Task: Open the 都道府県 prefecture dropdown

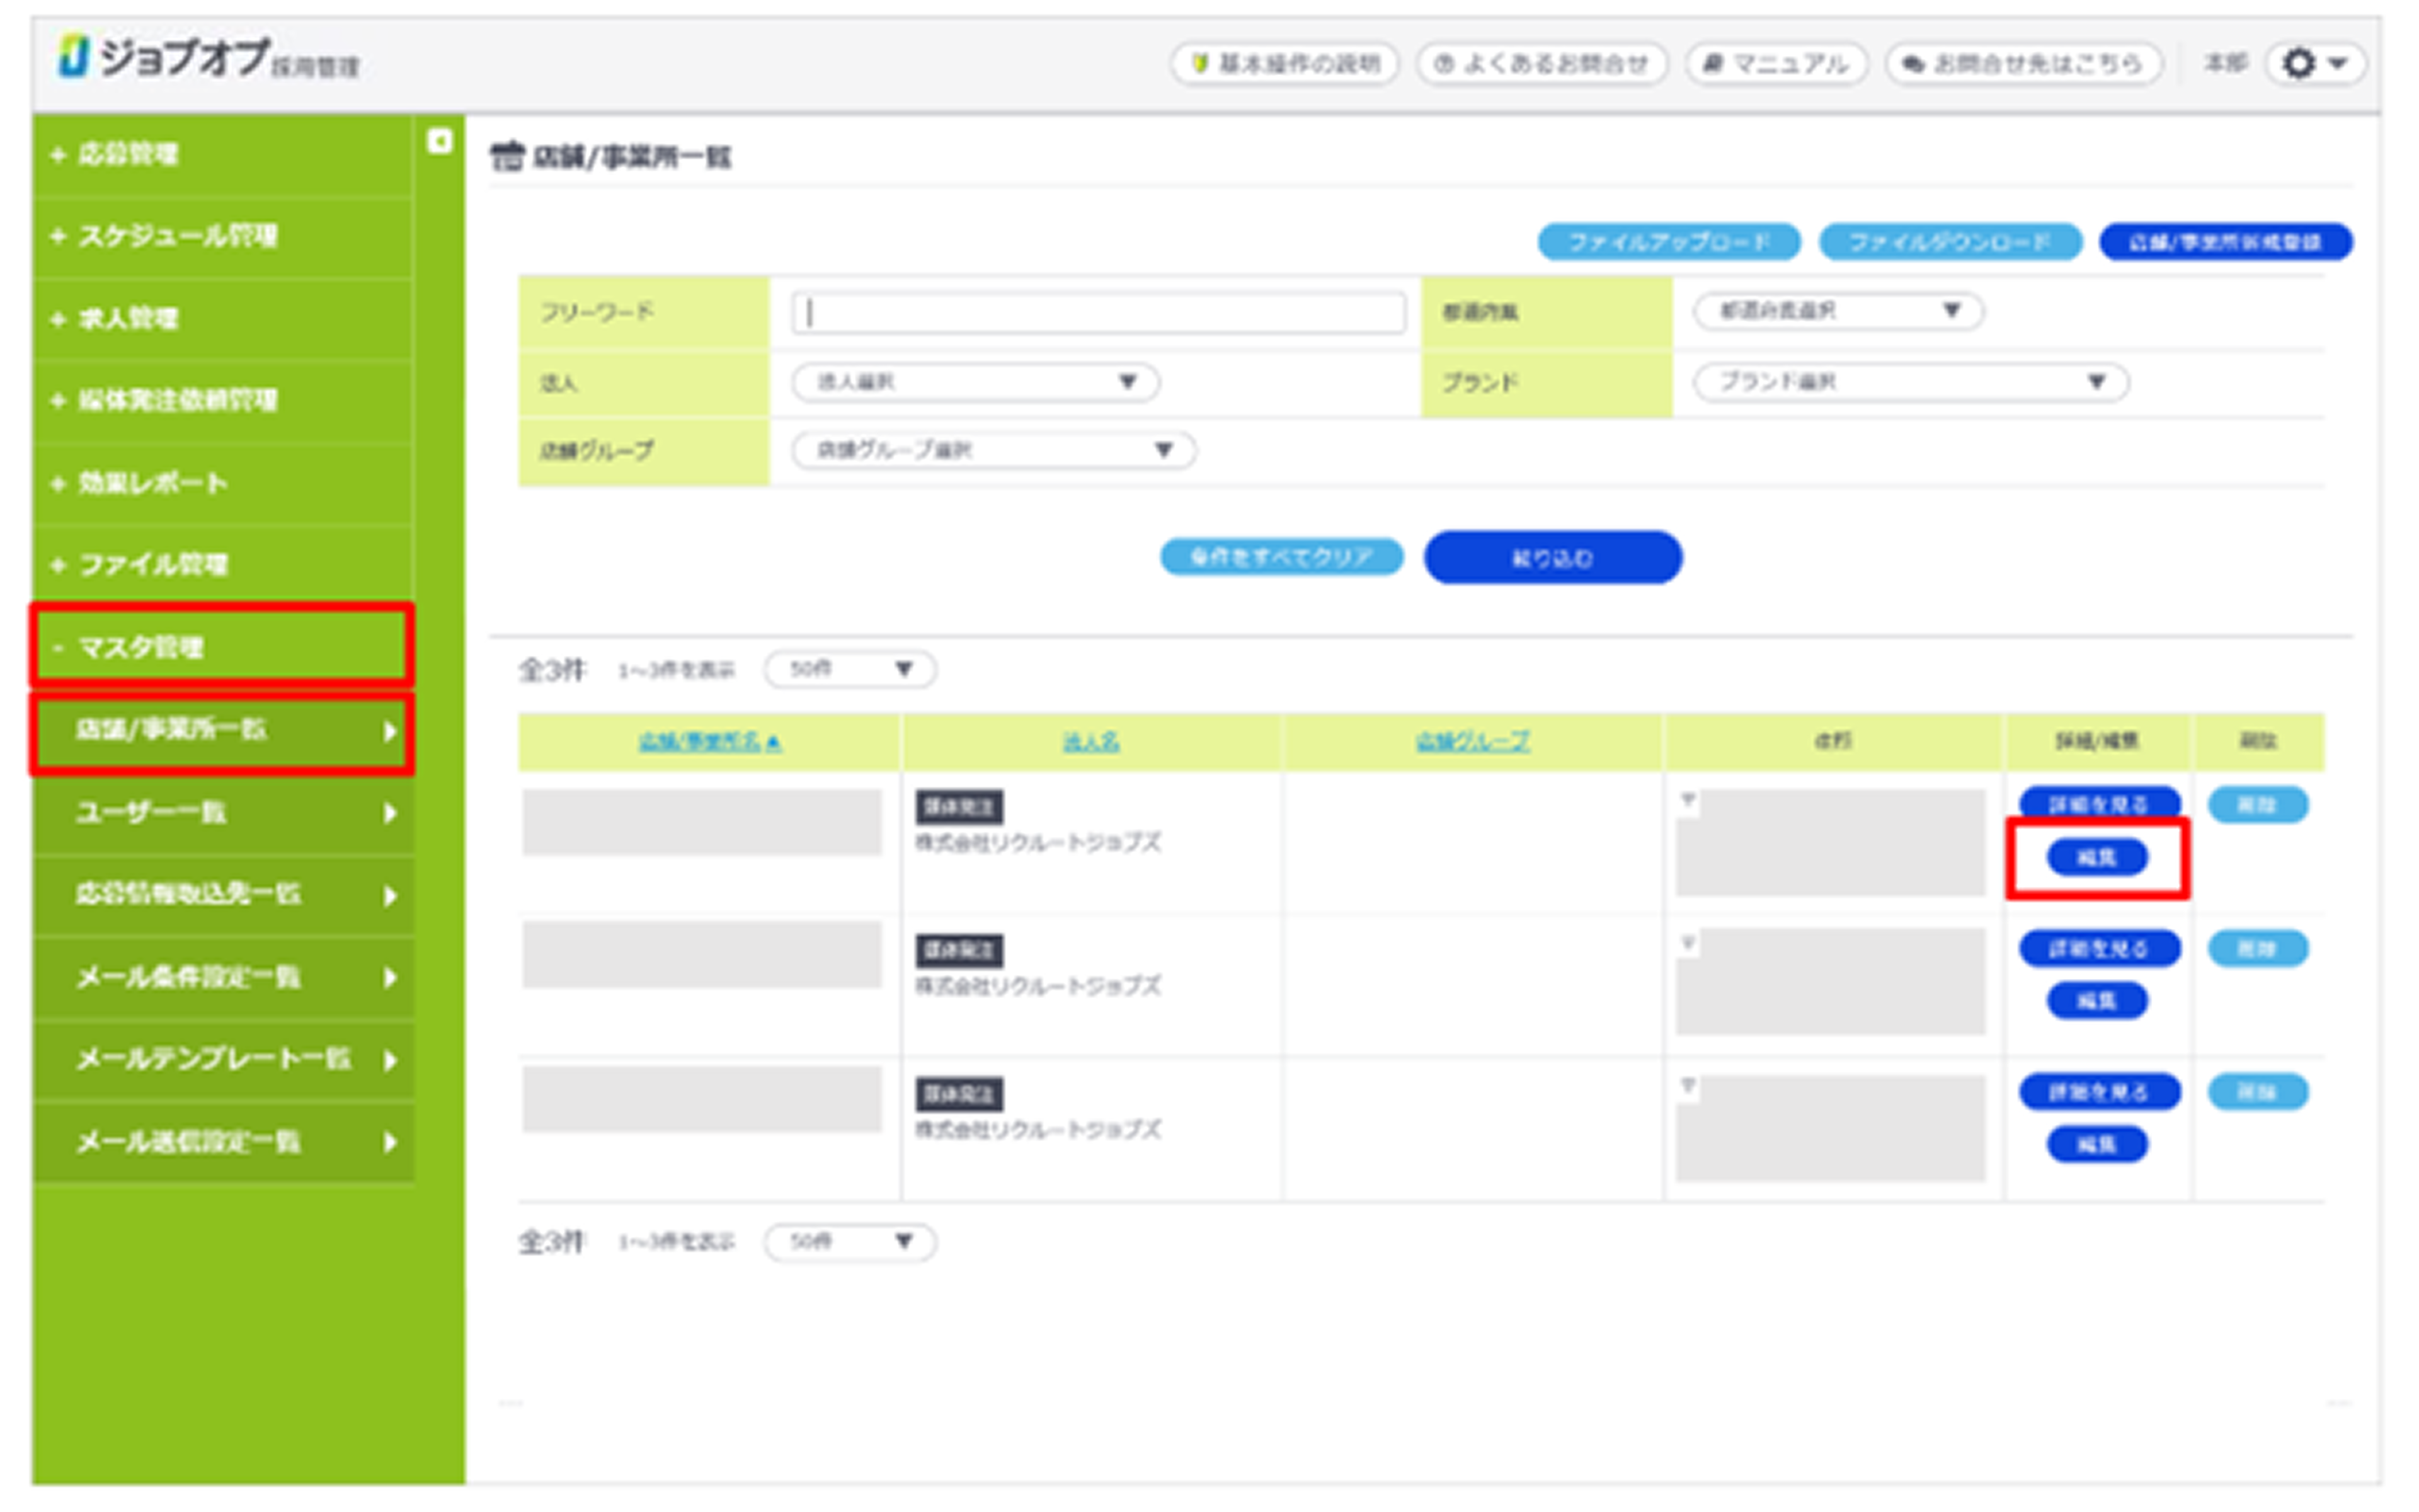Action: (x=1837, y=311)
